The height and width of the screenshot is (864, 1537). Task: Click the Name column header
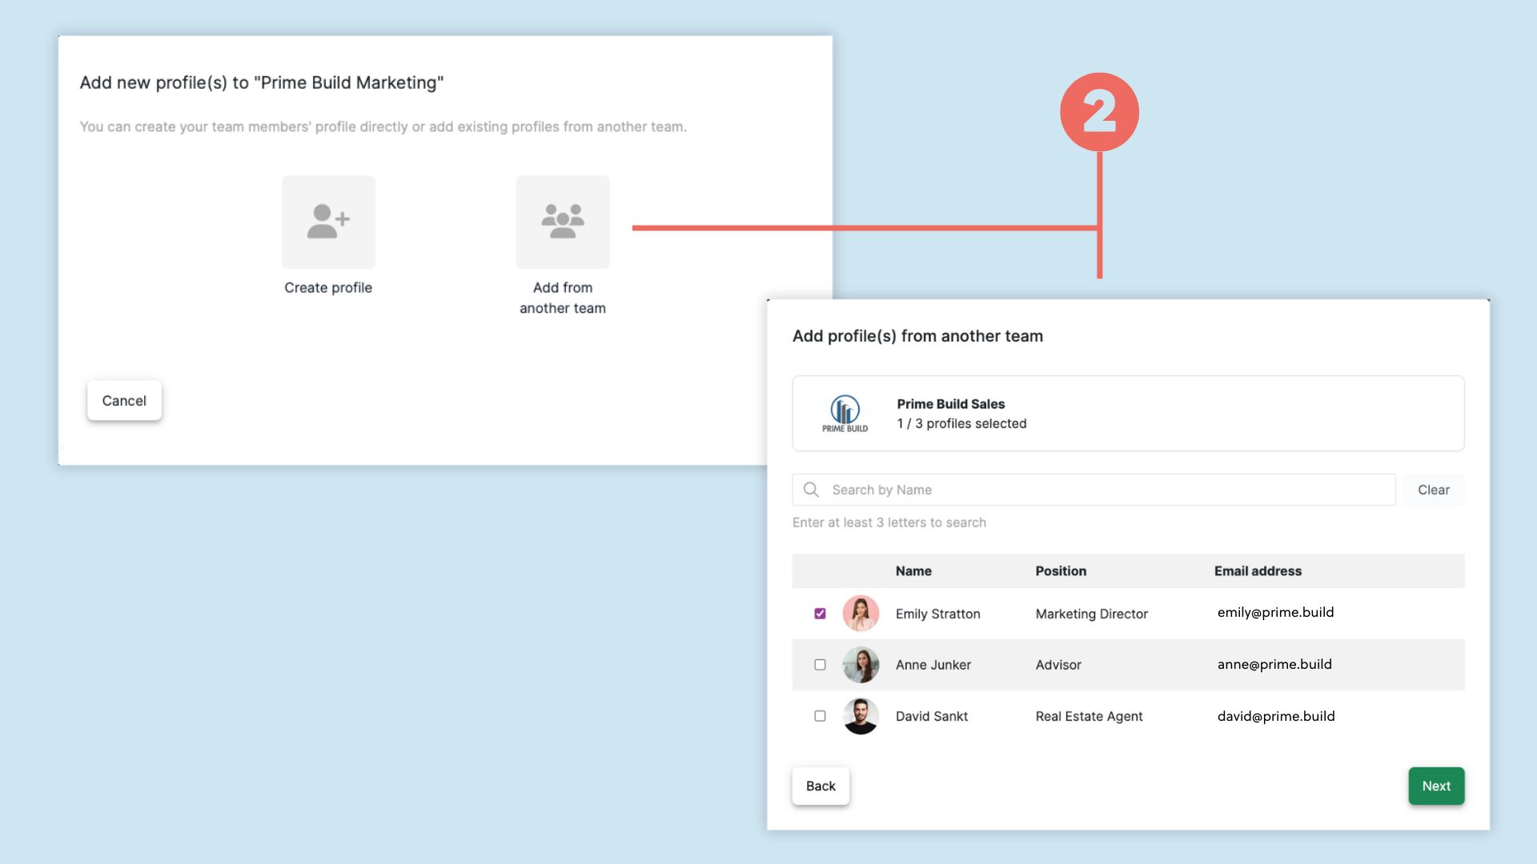point(913,571)
